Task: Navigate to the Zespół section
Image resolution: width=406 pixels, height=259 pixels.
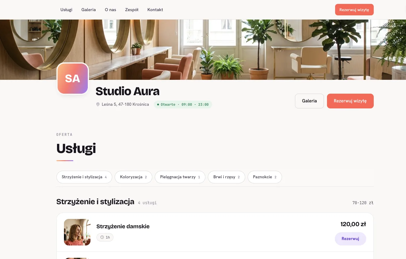Action: click(x=132, y=10)
